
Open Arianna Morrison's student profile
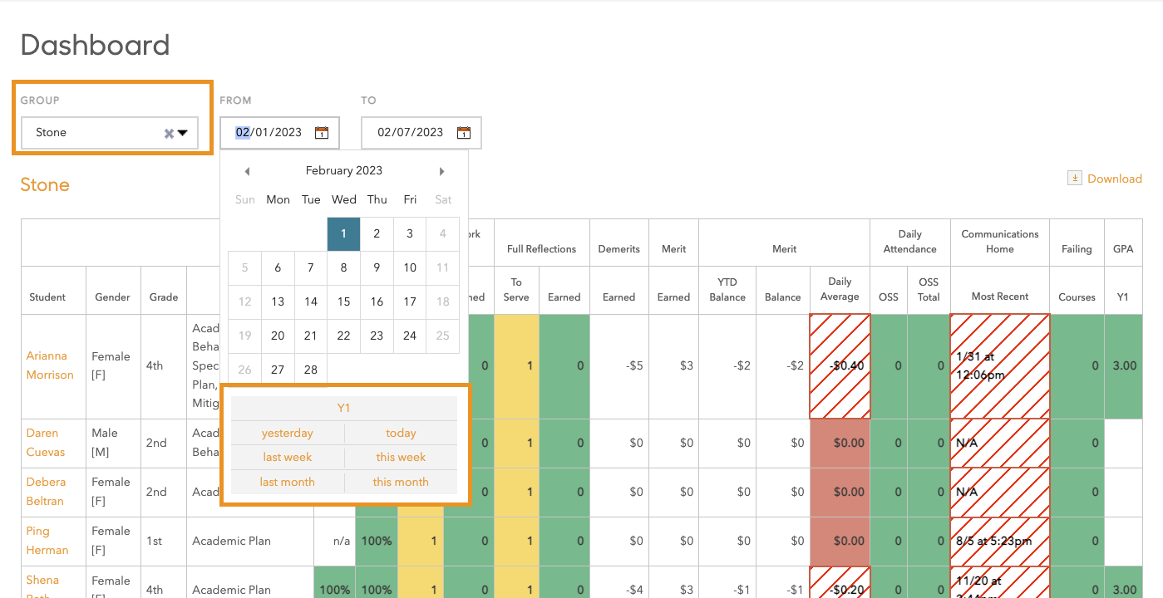pos(50,365)
